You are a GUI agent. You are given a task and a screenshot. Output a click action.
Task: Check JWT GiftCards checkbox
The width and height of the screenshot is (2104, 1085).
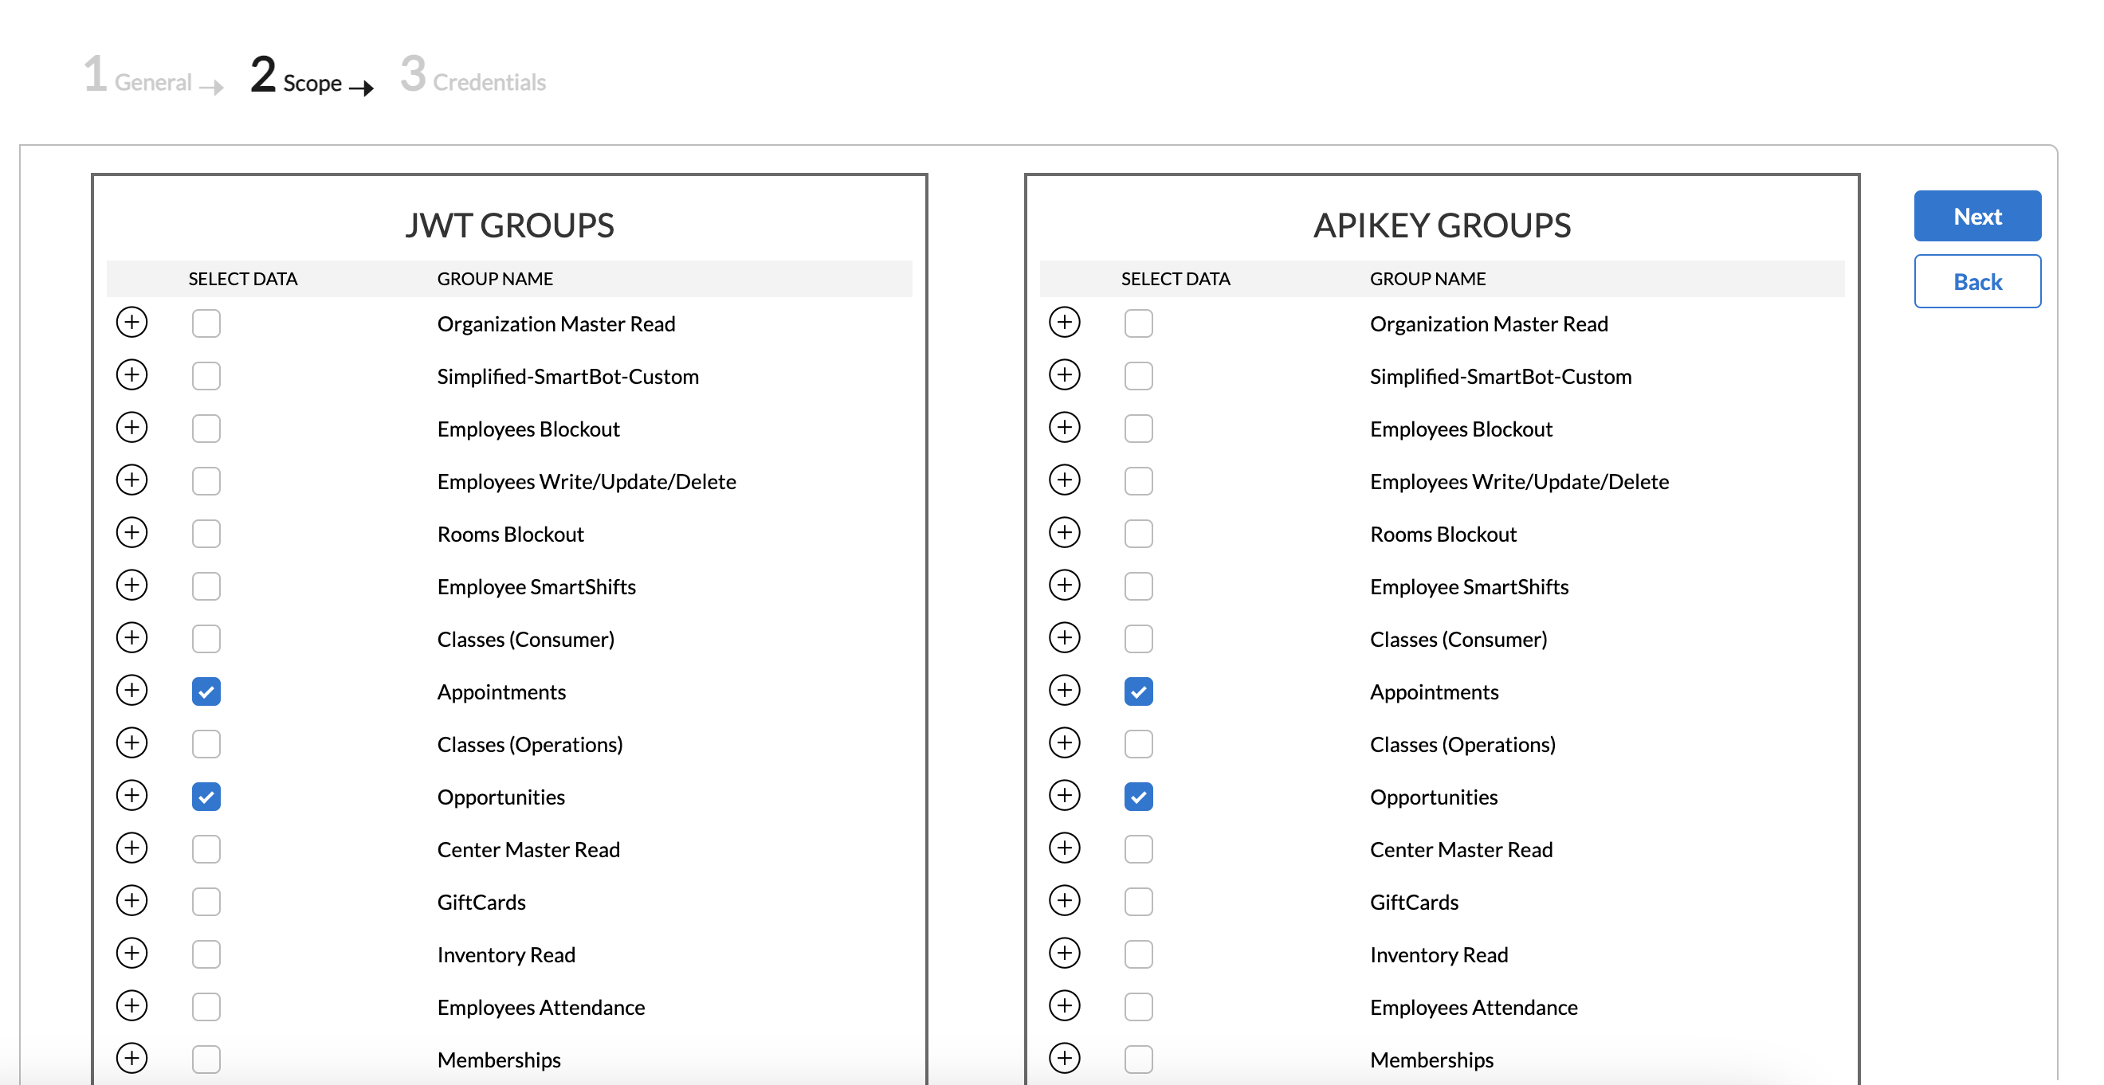pyautogui.click(x=206, y=902)
